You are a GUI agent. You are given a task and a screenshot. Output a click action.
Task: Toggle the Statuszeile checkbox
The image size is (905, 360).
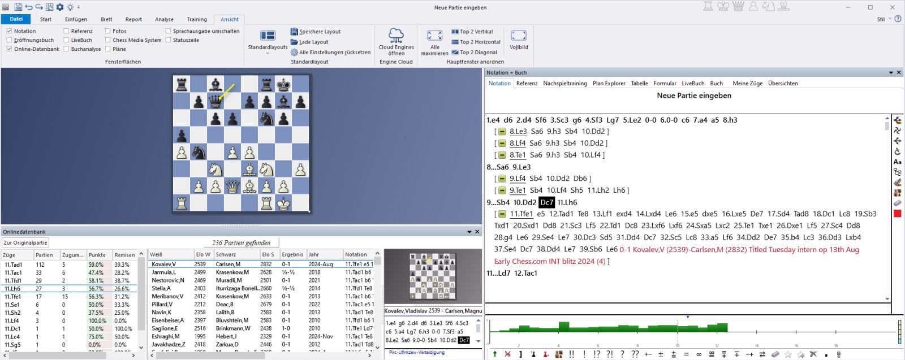[168, 40]
